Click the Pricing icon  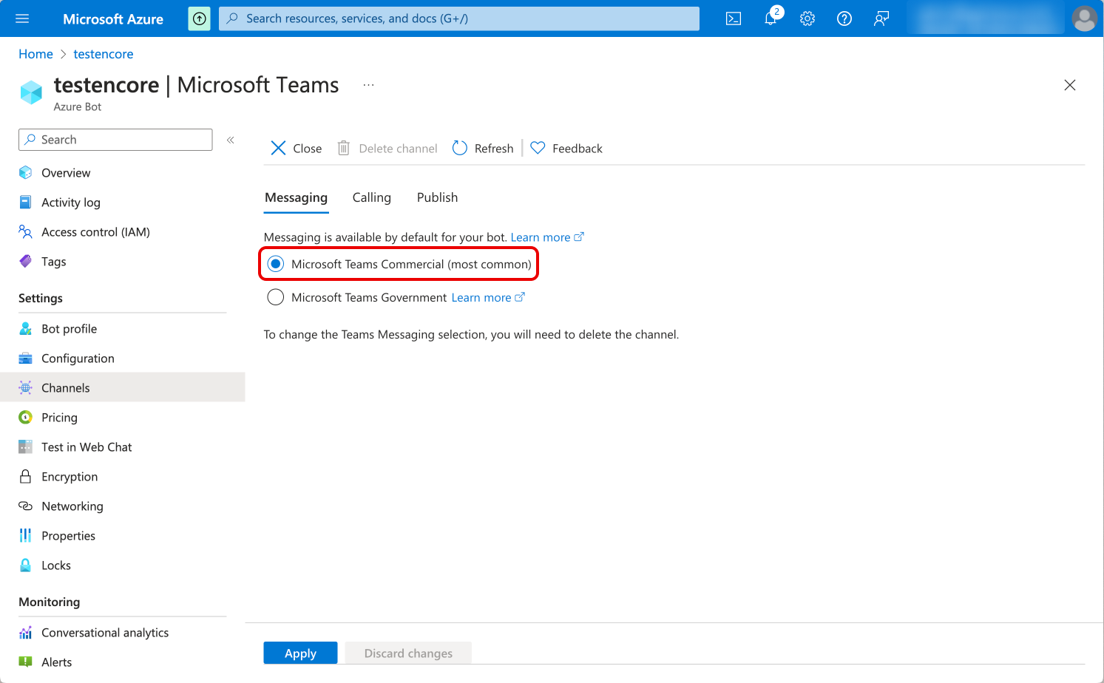coord(25,417)
